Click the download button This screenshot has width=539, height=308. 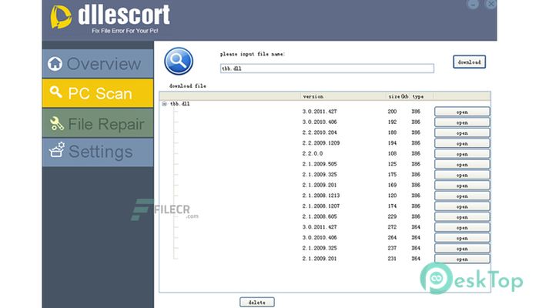(469, 62)
